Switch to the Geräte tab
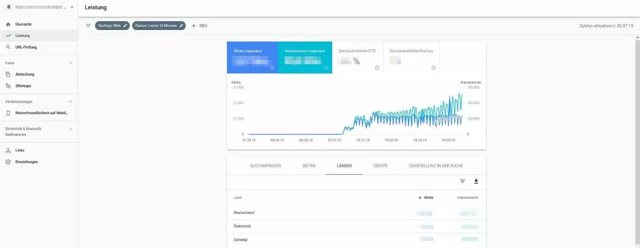 (x=380, y=166)
